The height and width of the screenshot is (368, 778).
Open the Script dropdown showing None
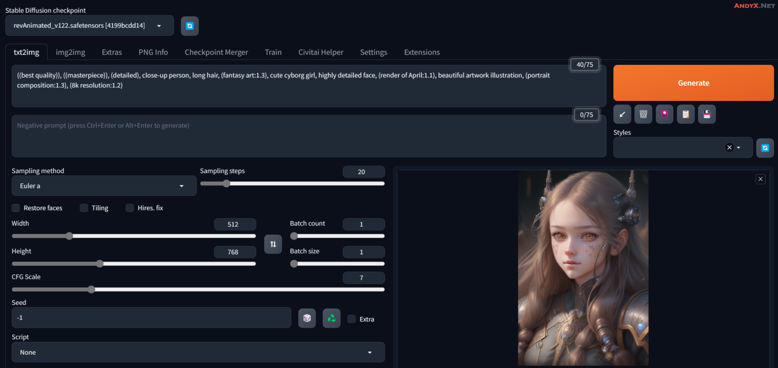point(198,352)
